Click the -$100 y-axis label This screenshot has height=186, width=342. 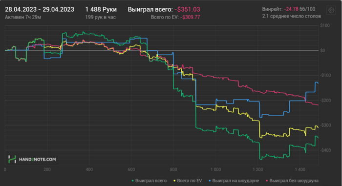(325, 75)
